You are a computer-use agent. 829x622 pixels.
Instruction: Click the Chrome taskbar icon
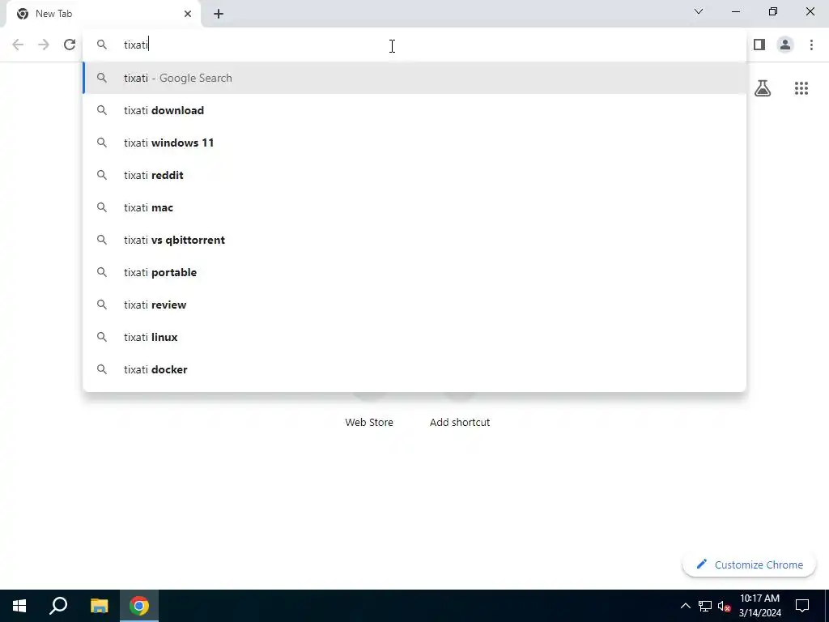139,606
